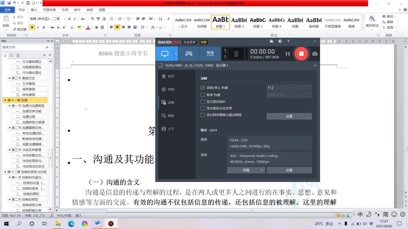Select Bandicam screen recording mode
Viewport: 408px width, 229px height.
click(164, 54)
